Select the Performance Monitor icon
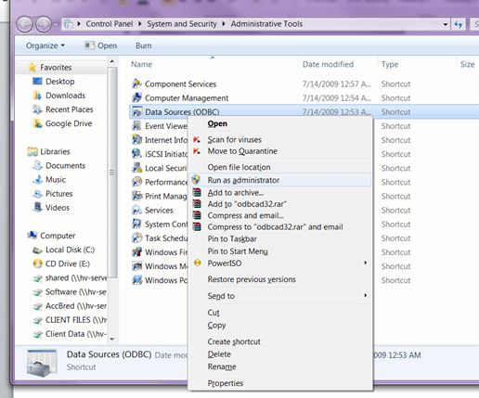The width and height of the screenshot is (479, 398). click(x=136, y=182)
